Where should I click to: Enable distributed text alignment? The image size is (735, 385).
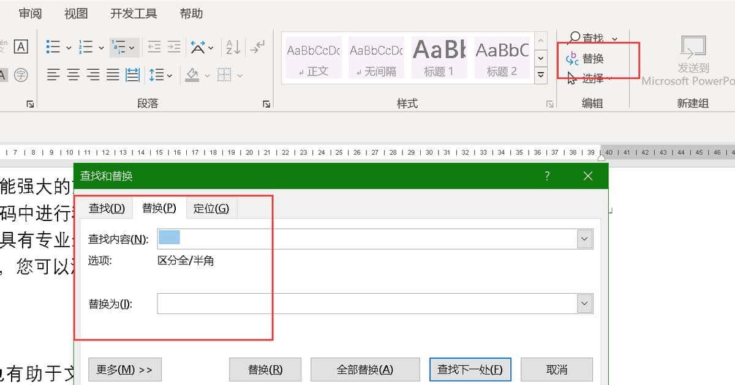click(132, 75)
